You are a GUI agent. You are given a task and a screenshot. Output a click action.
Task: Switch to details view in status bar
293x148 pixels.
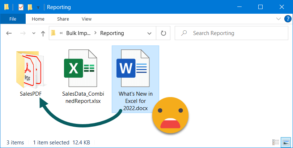click(x=276, y=143)
